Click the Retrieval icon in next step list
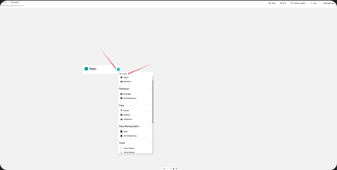This screenshot has height=170, width=337. coord(121,82)
